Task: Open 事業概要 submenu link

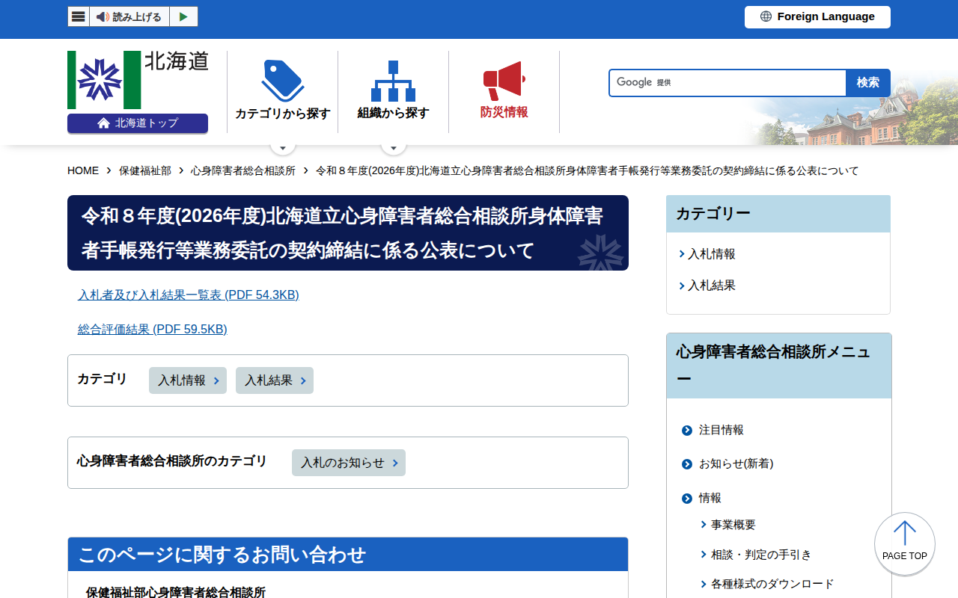Action: pos(733,525)
